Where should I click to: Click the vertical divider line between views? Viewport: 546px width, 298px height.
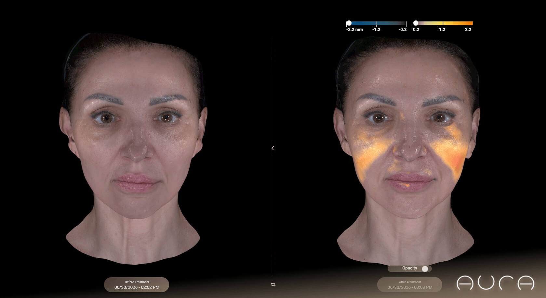(x=273, y=97)
